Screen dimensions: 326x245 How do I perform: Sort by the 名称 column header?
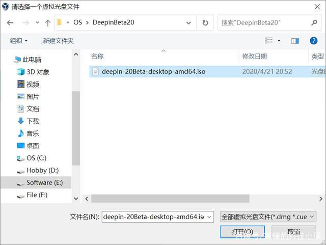pos(97,56)
